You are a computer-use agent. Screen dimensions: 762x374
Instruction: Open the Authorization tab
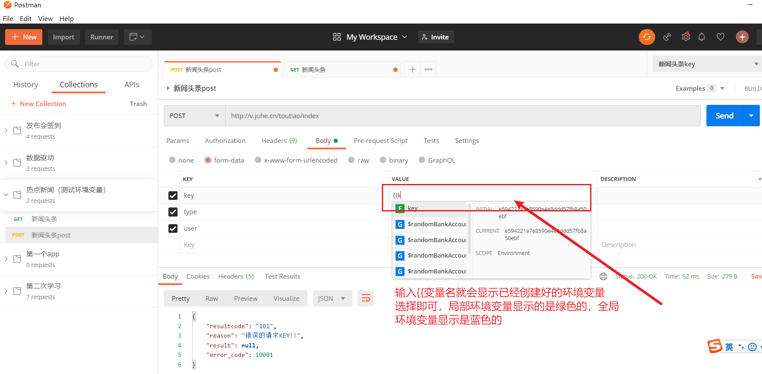point(225,140)
